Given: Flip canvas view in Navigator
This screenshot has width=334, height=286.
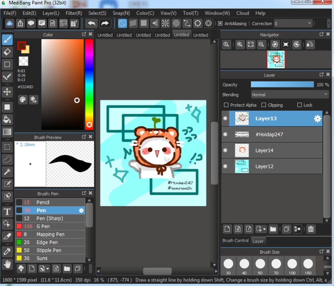Looking at the screenshot, I should pyautogui.click(x=310, y=44).
